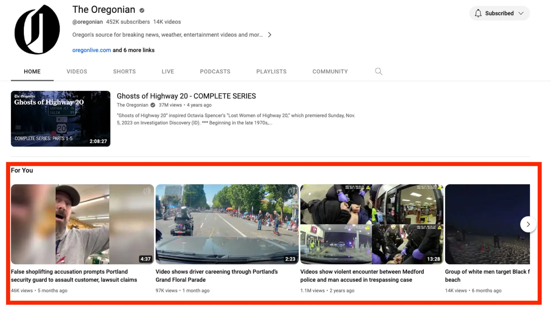551x310 pixels.
Task: Open the COMMUNITY tab
Action: coord(330,71)
